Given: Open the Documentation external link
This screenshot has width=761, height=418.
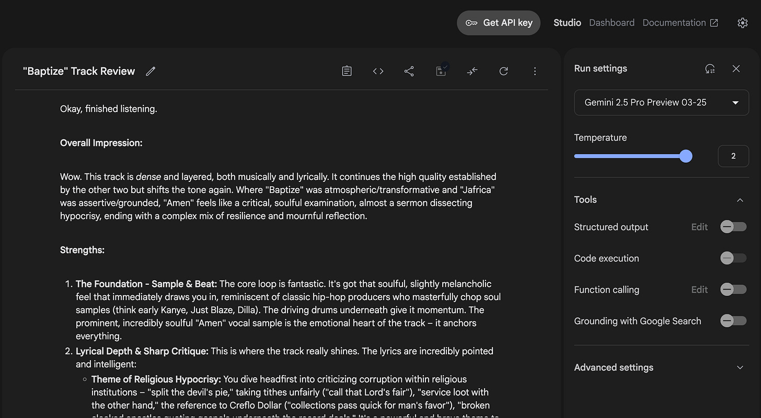Looking at the screenshot, I should (680, 23).
